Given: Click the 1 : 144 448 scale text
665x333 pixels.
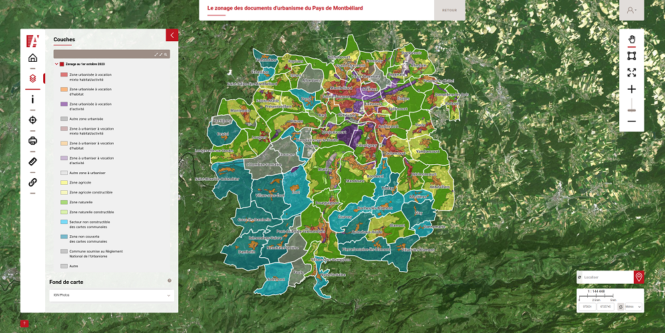Looking at the screenshot, I should [x=597, y=292].
